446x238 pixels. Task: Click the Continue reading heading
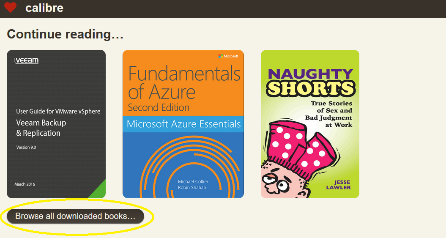(x=65, y=34)
